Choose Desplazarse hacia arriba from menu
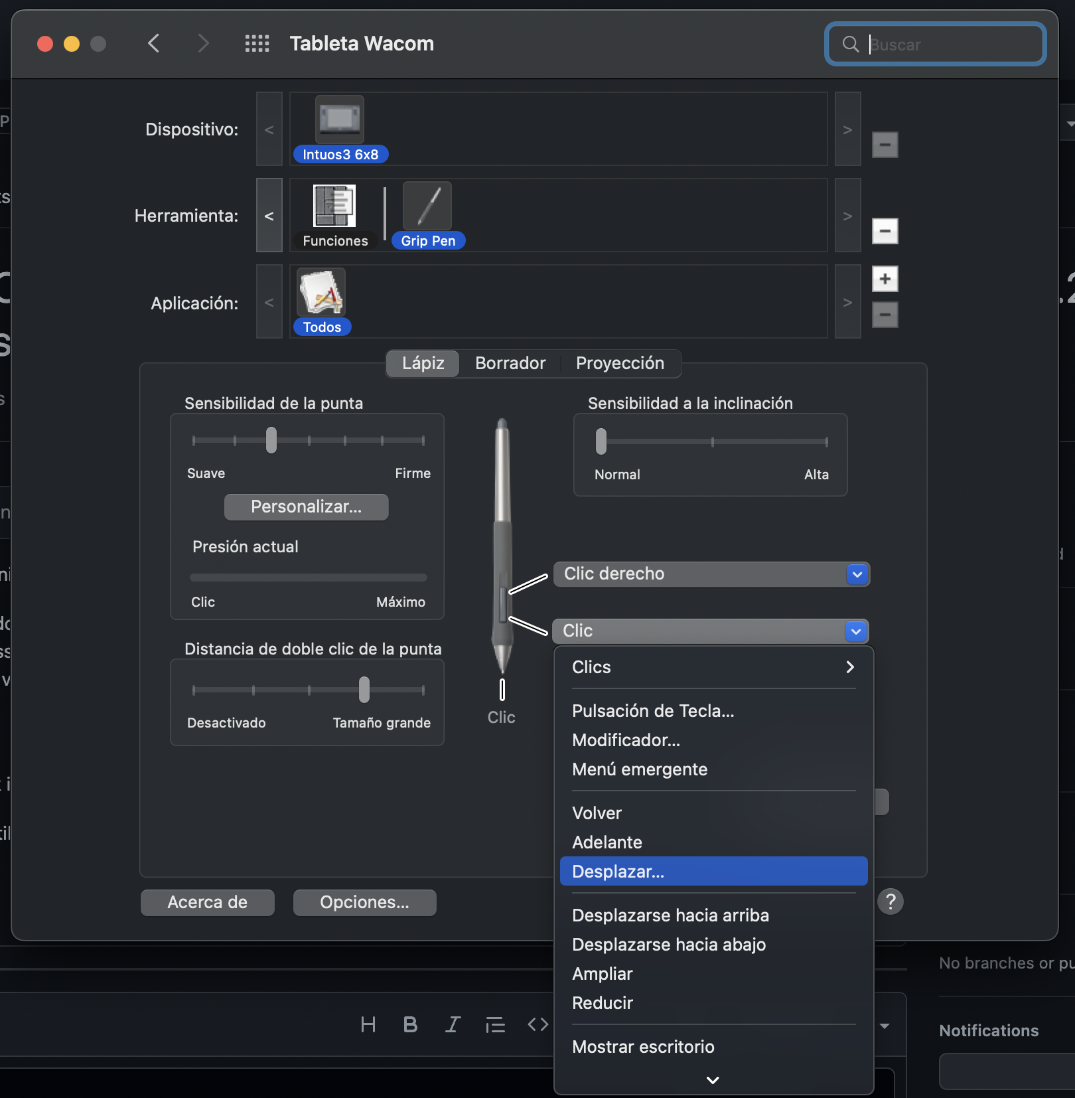Image resolution: width=1075 pixels, height=1098 pixels. pos(713,915)
